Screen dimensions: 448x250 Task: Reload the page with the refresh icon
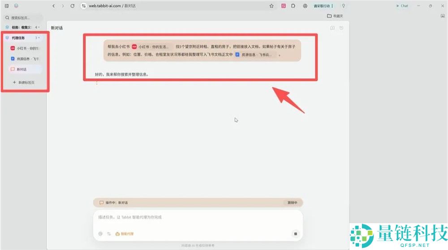[x=73, y=6]
